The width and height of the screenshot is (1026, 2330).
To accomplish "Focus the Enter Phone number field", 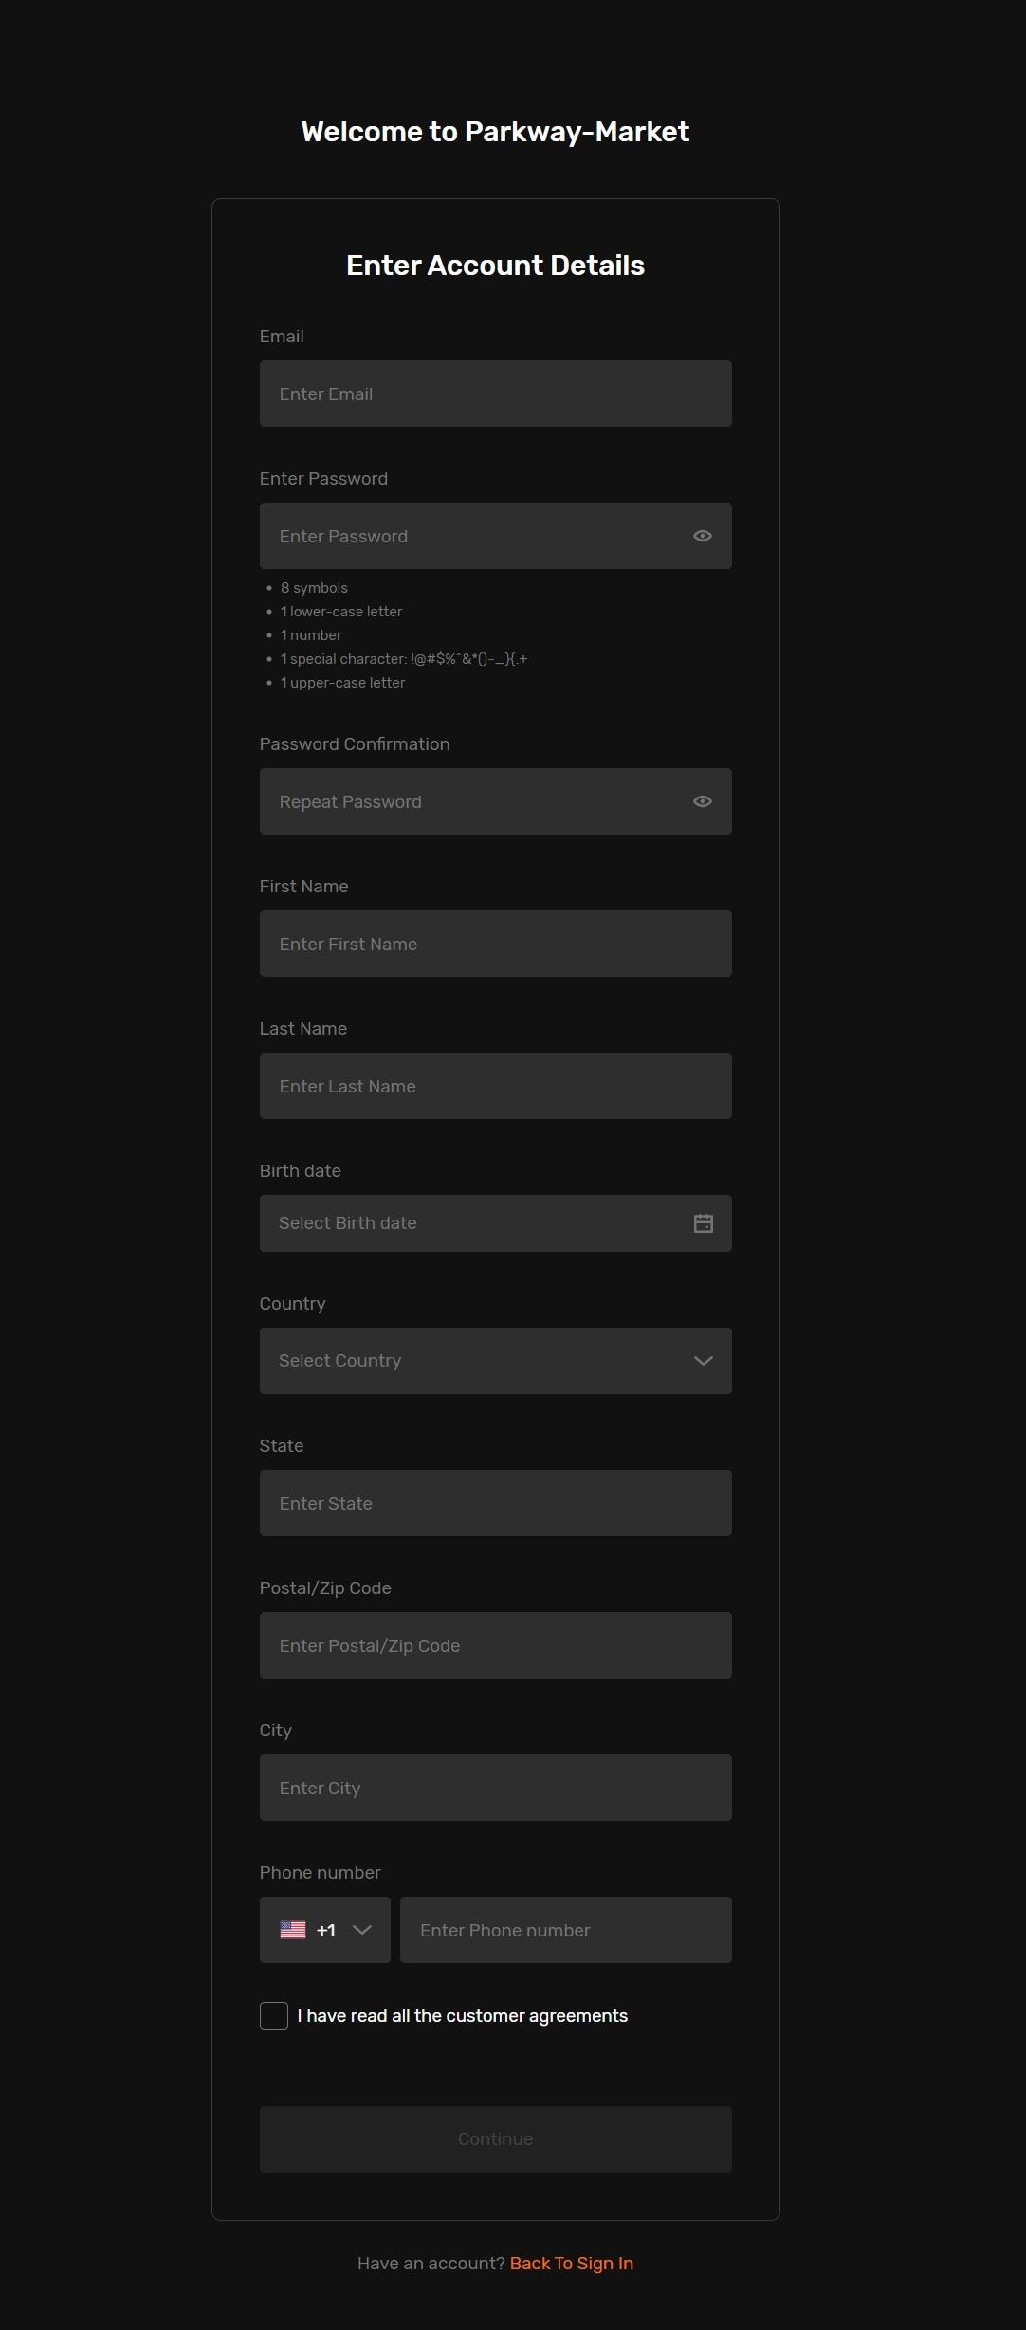I will coord(566,1930).
